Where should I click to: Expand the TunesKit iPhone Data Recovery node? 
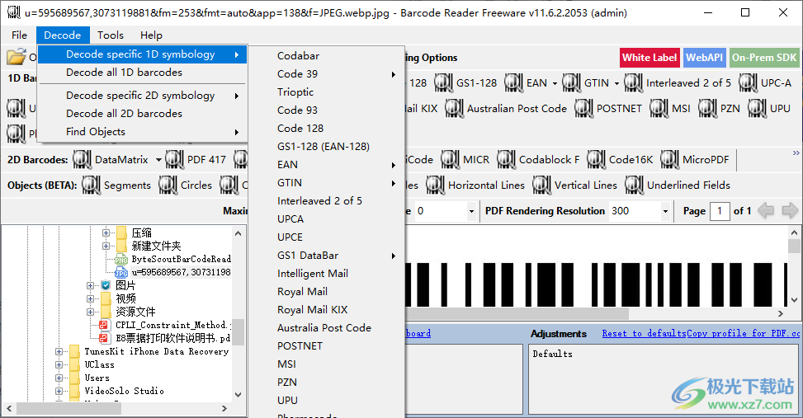pyautogui.click(x=59, y=351)
